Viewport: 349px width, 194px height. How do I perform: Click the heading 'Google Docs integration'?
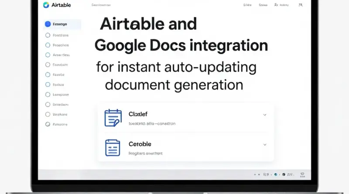pos(181,45)
